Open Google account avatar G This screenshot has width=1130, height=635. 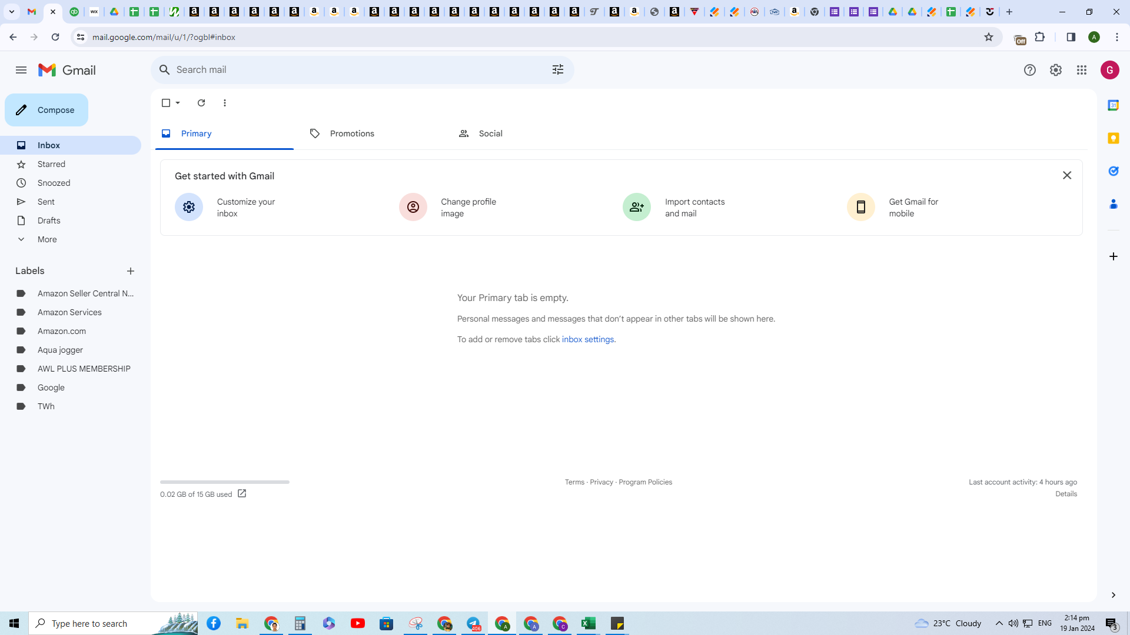[x=1110, y=70]
